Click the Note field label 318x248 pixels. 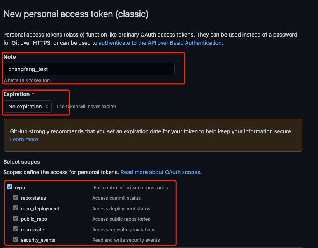pos(10,57)
